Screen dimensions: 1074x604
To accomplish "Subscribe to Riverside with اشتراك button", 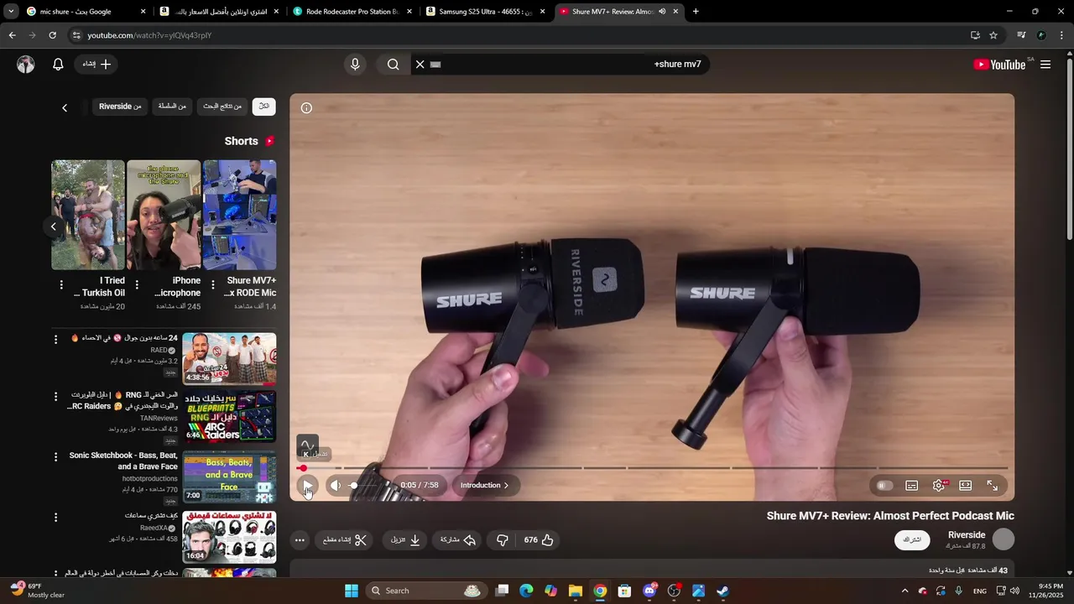I will click(912, 539).
